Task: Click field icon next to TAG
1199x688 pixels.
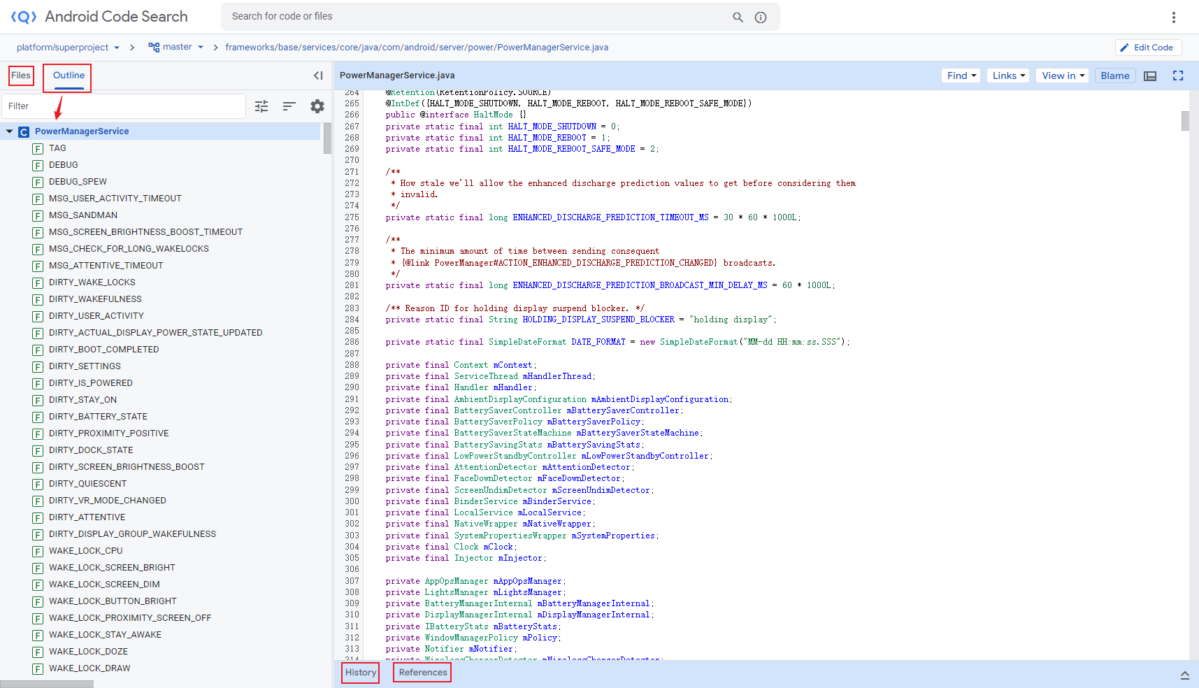Action: tap(38, 148)
